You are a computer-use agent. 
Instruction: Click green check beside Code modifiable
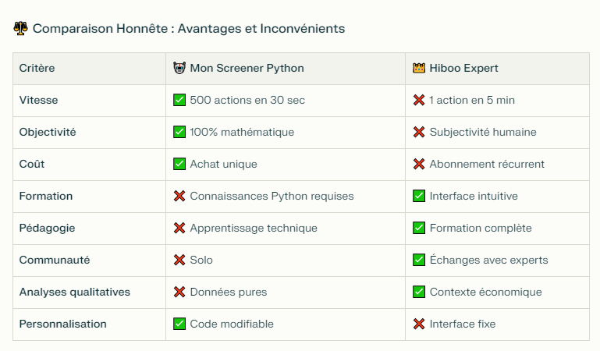pos(179,324)
